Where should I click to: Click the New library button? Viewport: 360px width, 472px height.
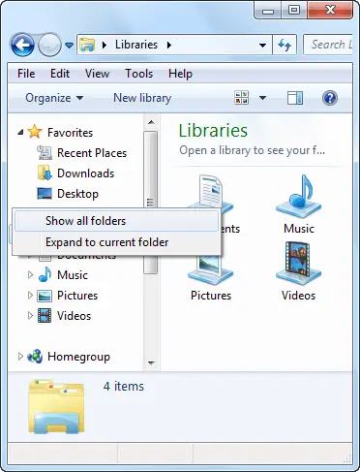click(142, 98)
